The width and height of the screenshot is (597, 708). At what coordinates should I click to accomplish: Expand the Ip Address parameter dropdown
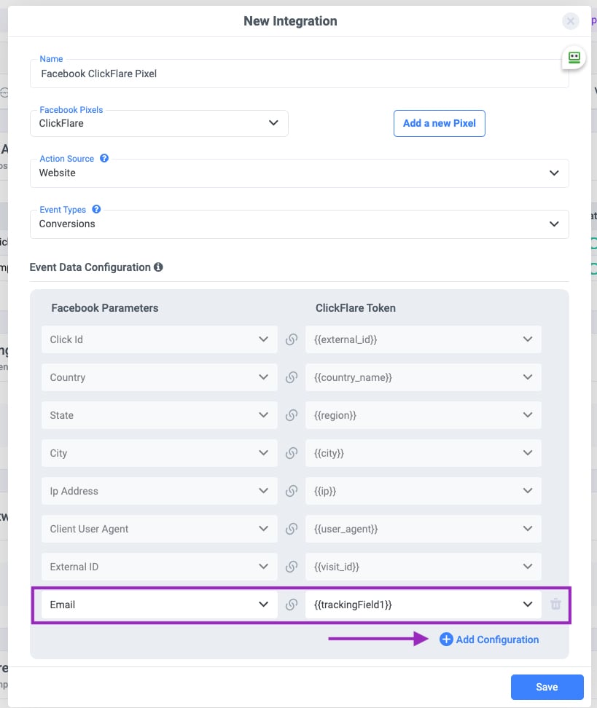click(160, 491)
